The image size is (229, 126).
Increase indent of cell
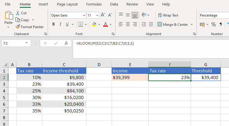coord(151,24)
